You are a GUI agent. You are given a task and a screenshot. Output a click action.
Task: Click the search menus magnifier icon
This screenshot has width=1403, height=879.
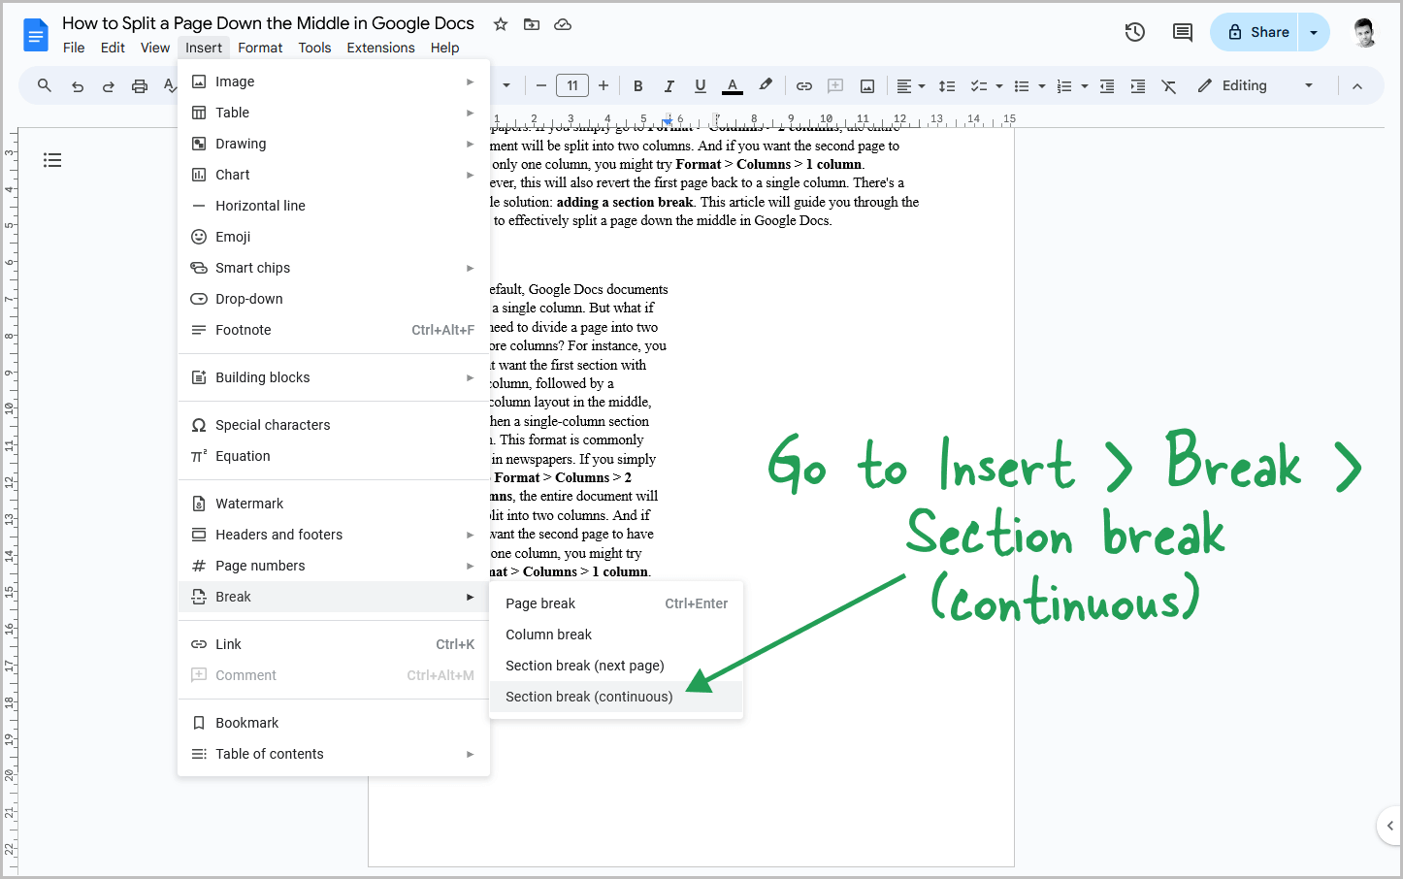(x=45, y=85)
